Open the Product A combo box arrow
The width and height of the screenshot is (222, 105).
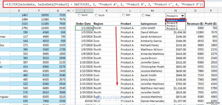(183, 16)
